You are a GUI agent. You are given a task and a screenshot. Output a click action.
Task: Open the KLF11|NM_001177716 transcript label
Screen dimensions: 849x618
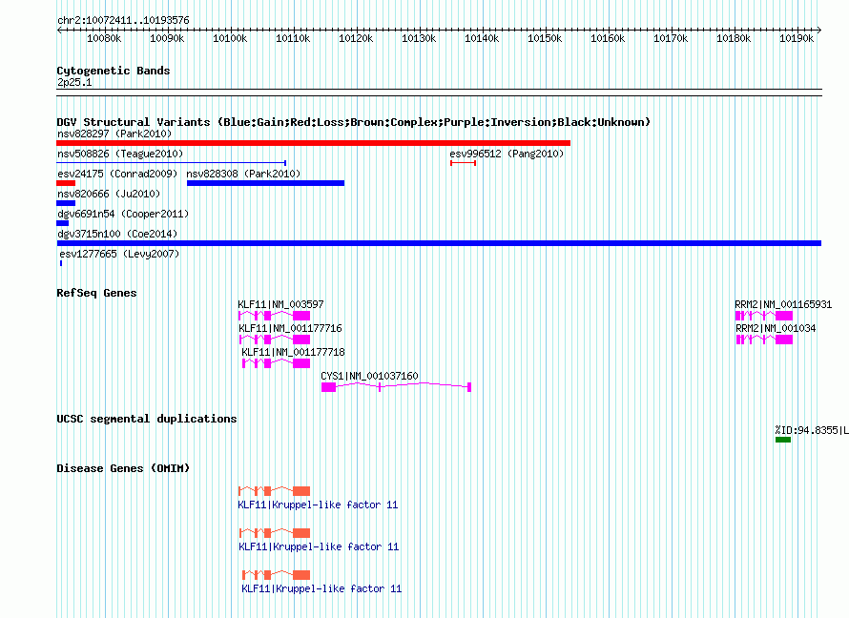pos(290,328)
